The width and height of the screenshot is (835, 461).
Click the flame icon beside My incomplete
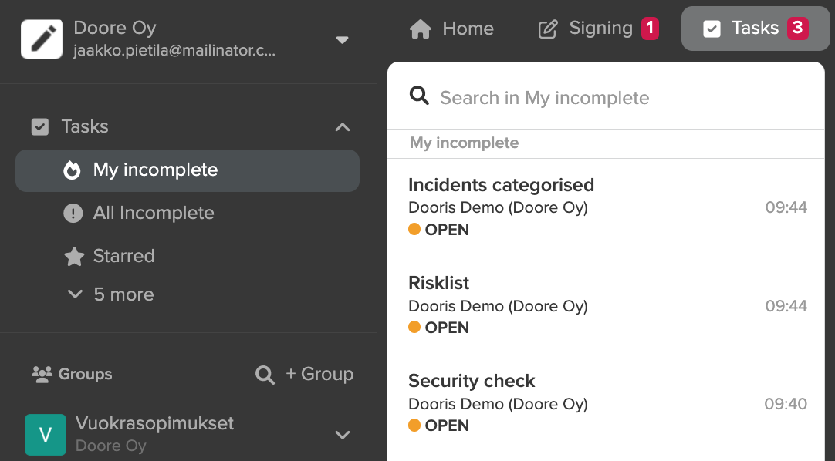(x=72, y=170)
